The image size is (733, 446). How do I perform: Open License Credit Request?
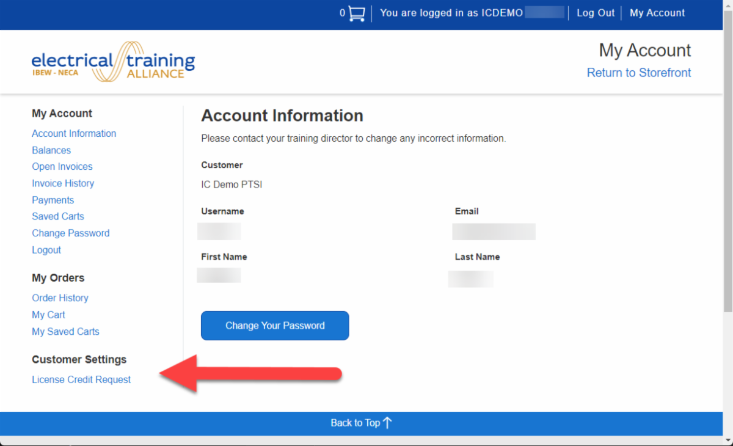81,379
